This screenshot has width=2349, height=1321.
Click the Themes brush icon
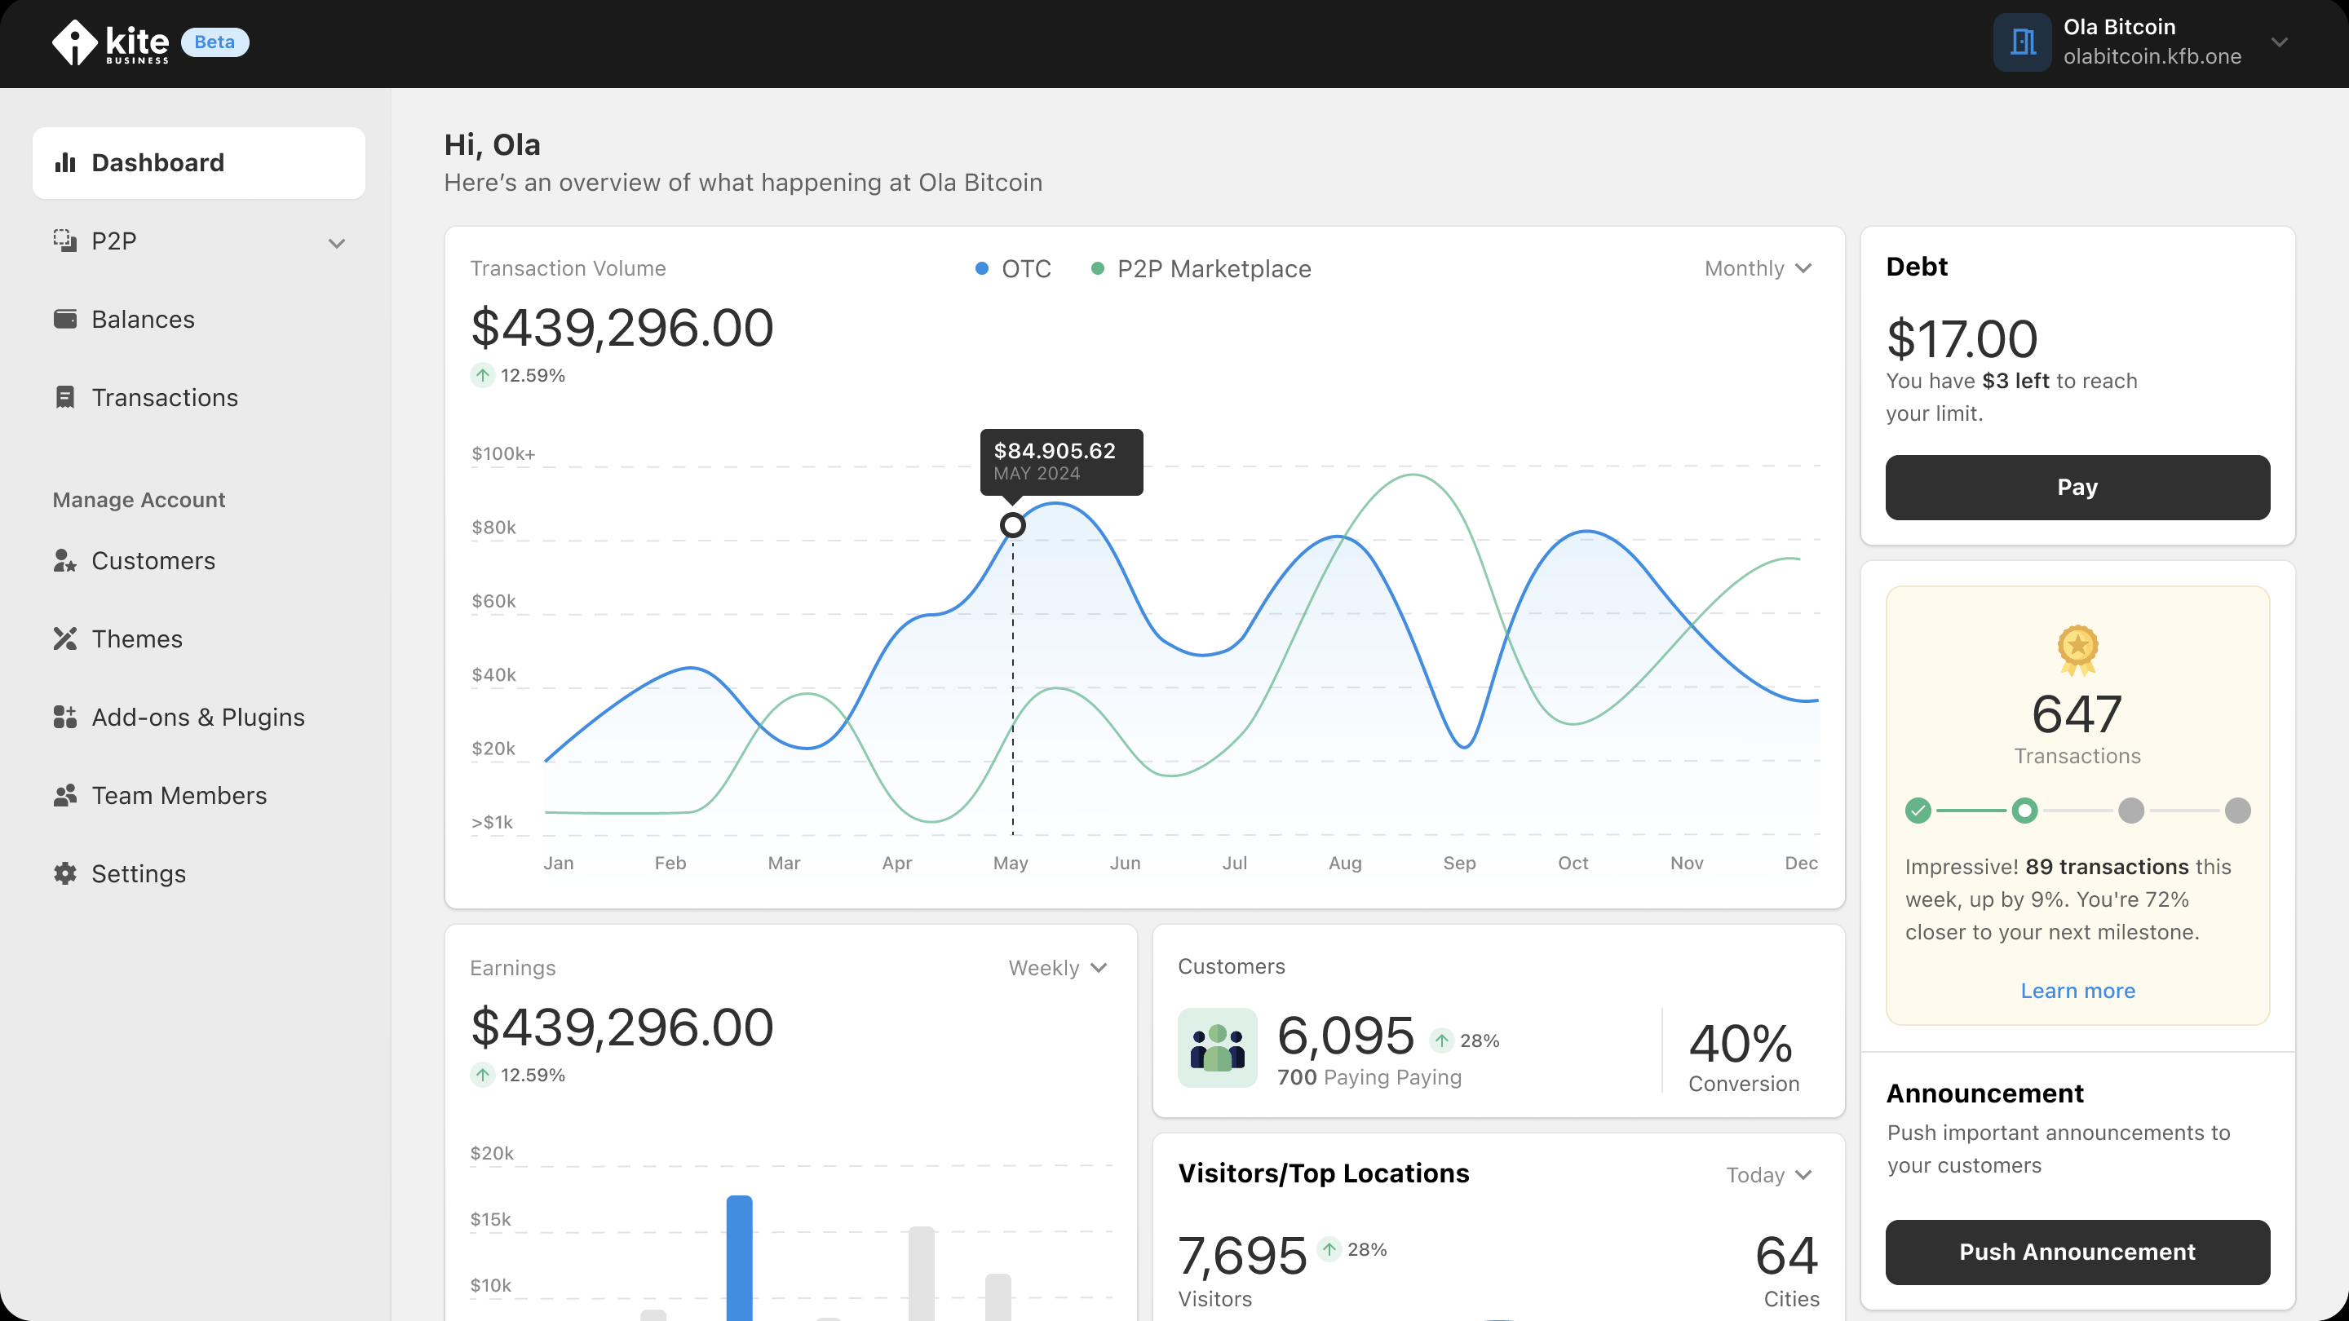tap(64, 639)
